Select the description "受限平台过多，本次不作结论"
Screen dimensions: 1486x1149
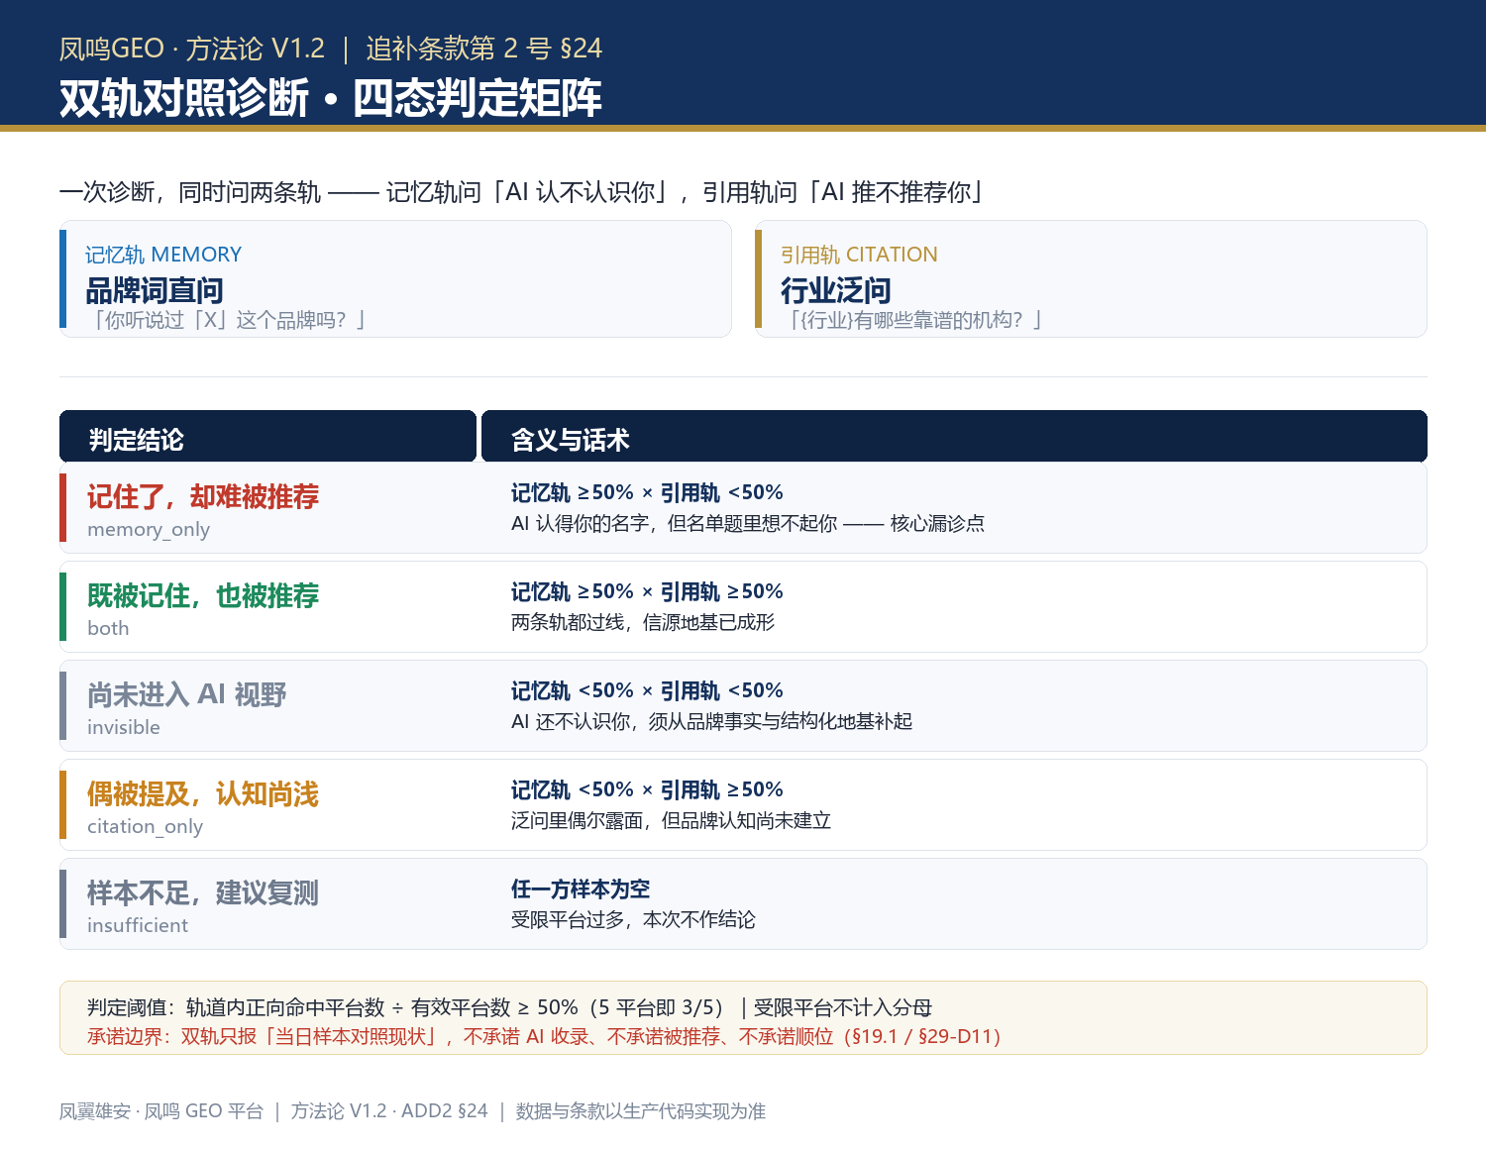(x=633, y=919)
